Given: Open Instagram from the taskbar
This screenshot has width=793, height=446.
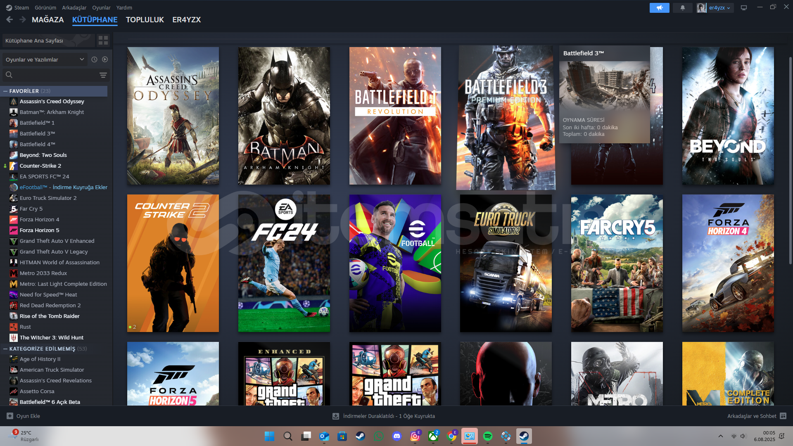Looking at the screenshot, I should (415, 436).
